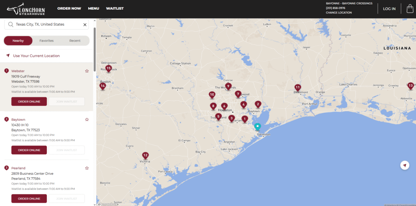Screen dimensions: 416x206
Task: Select map pin number 1
Action: point(244,119)
